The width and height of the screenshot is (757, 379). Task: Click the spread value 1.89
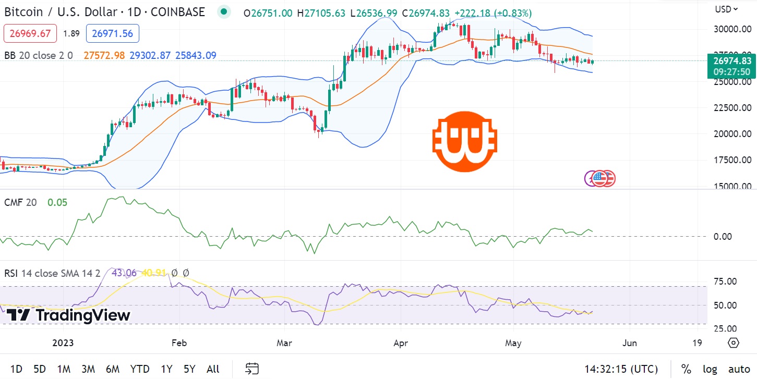pyautogui.click(x=71, y=33)
